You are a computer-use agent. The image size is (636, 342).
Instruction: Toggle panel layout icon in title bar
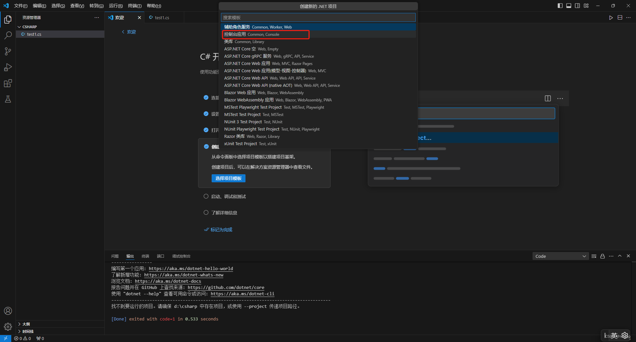click(x=569, y=6)
